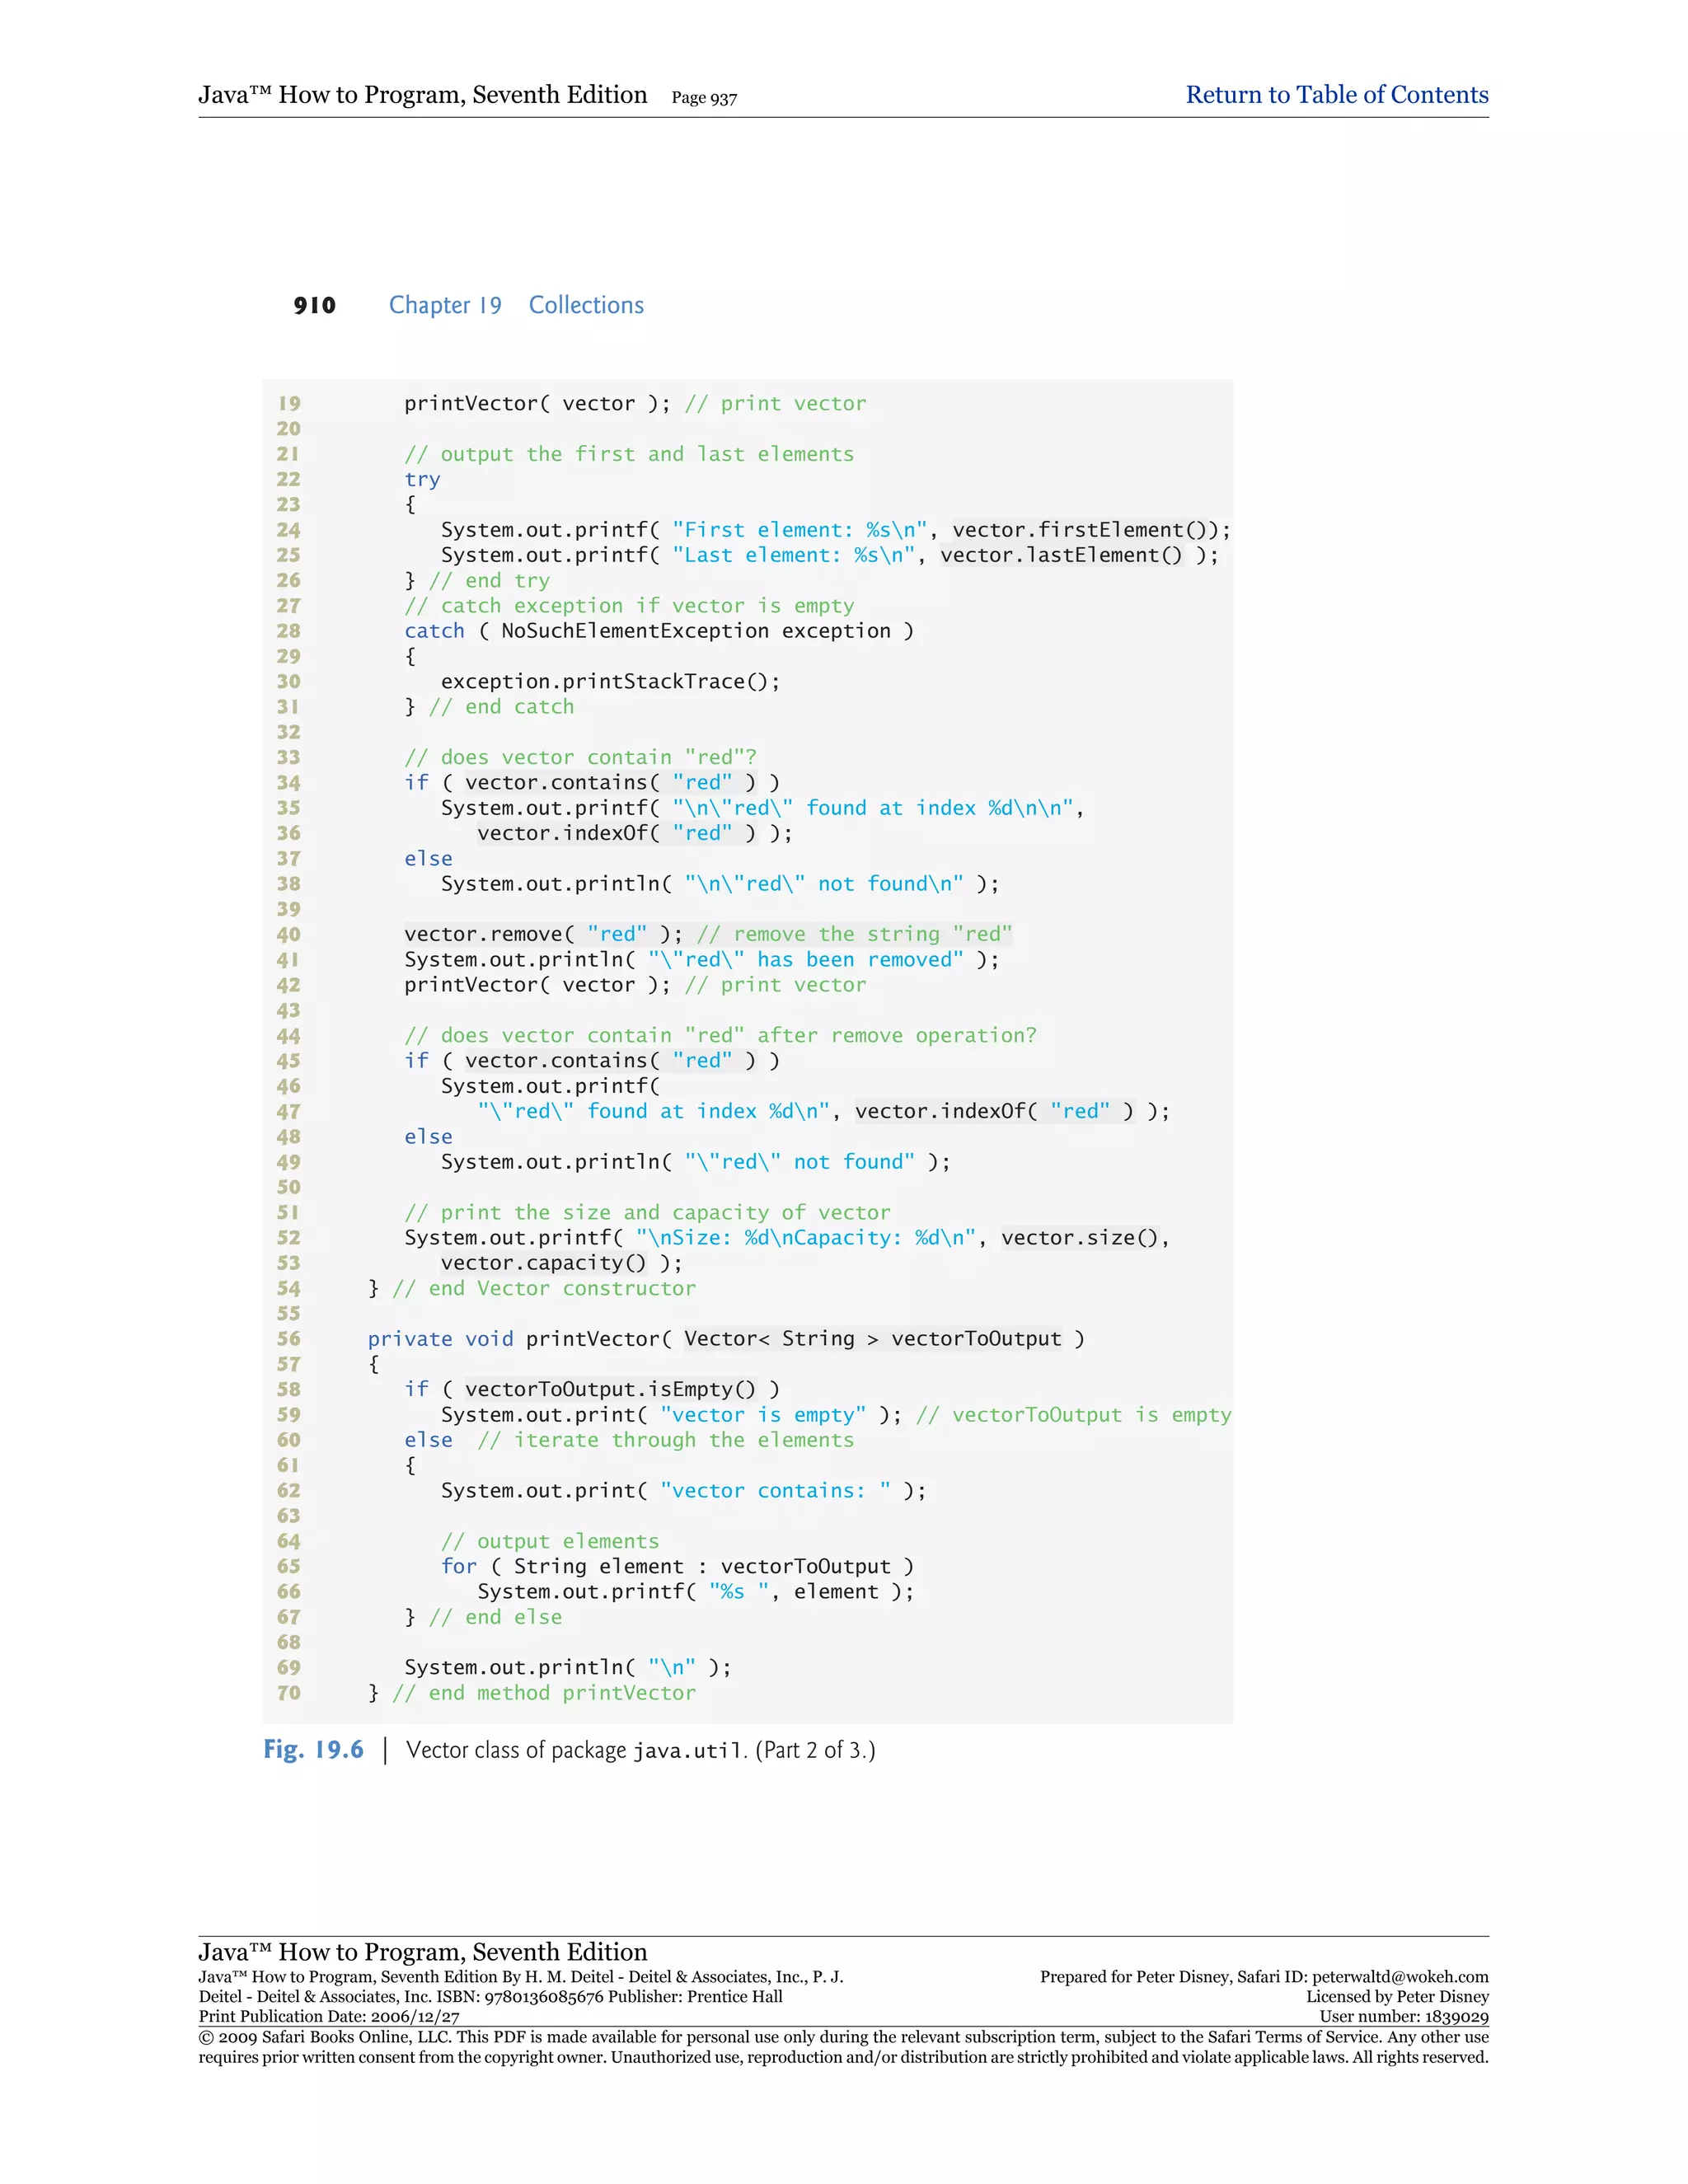Click the vector.capacity() call on line 53
The height and width of the screenshot is (2184, 1688).
pyautogui.click(x=544, y=1263)
